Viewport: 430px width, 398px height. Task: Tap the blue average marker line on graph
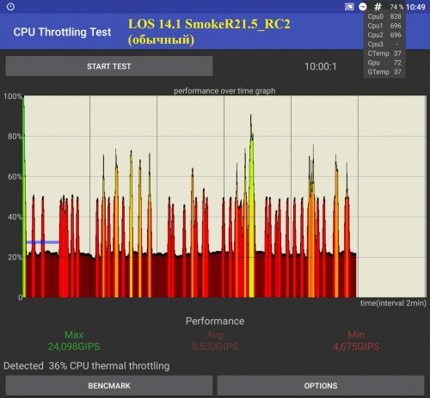tap(43, 242)
